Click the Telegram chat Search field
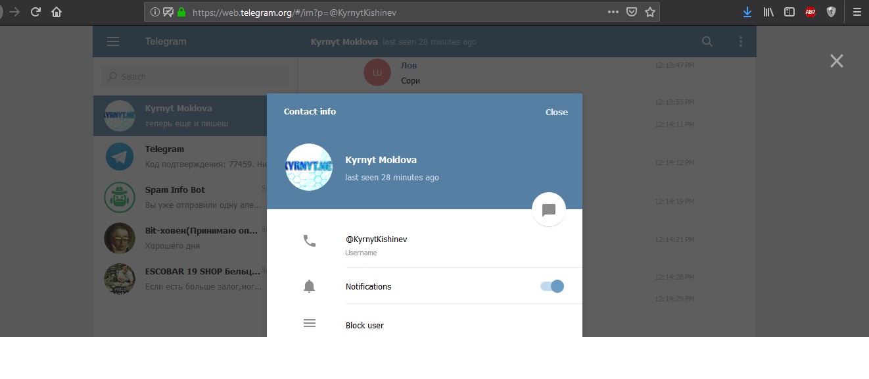869x379 pixels. pyautogui.click(x=196, y=76)
